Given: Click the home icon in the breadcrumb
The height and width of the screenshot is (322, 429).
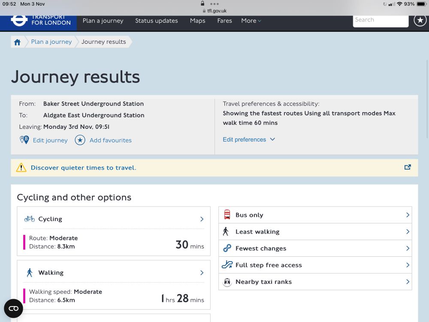Looking at the screenshot, I should [17, 42].
